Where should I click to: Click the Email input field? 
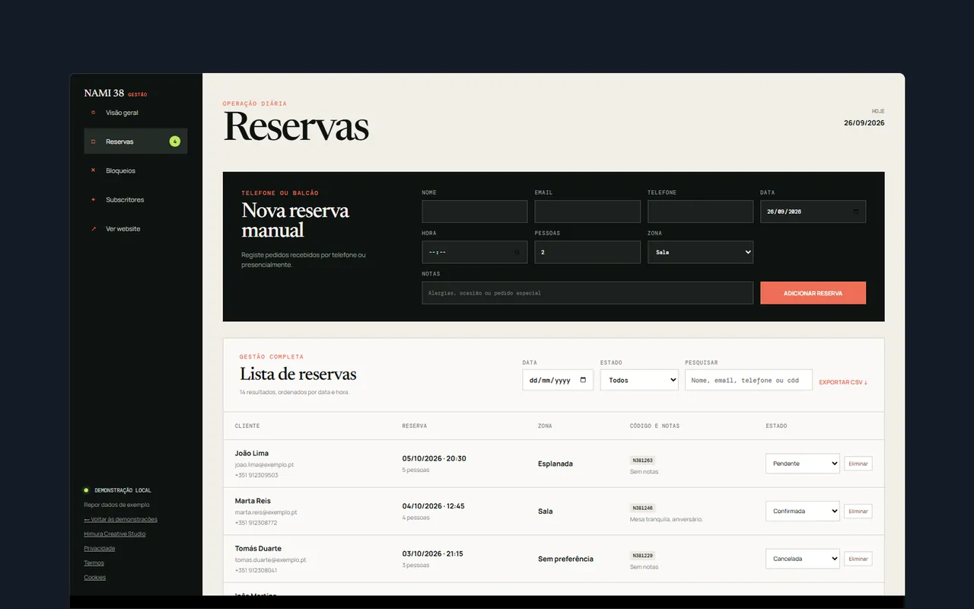pyautogui.click(x=587, y=212)
